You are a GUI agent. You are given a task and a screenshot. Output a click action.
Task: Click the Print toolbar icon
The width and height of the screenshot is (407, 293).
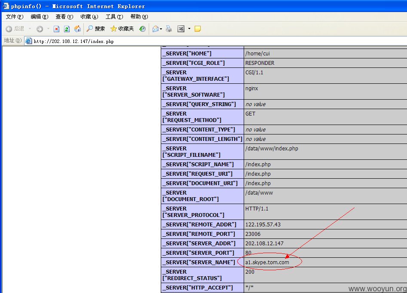coord(169,29)
